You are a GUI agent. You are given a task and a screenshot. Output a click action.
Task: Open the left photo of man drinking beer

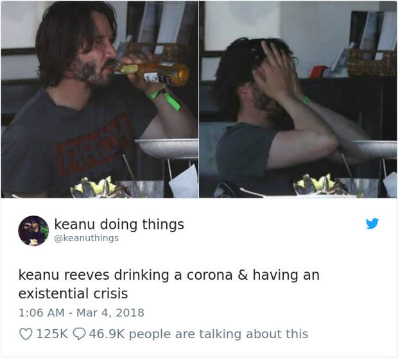[99, 99]
